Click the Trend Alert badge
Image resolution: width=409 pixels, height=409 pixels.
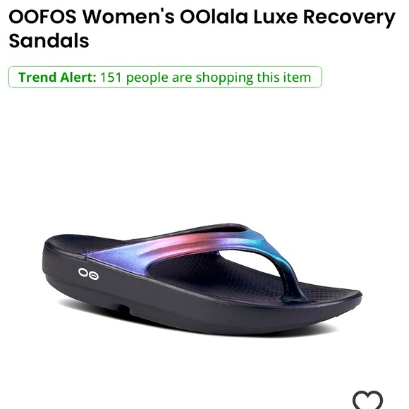click(x=165, y=77)
